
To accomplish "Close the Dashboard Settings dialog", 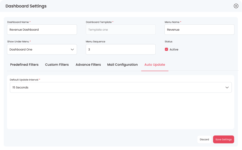I will (x=236, y=6).
